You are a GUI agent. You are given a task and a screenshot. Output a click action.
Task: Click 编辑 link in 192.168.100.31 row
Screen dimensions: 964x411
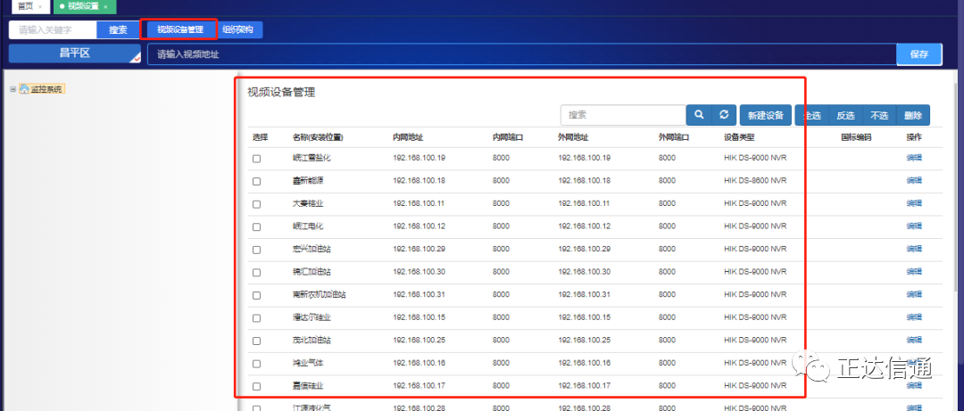click(914, 294)
